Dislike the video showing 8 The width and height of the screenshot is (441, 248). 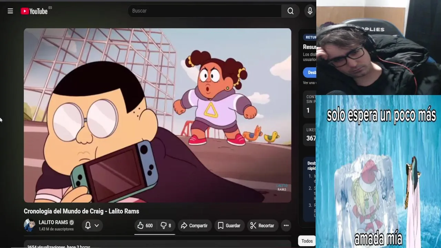coord(166,226)
